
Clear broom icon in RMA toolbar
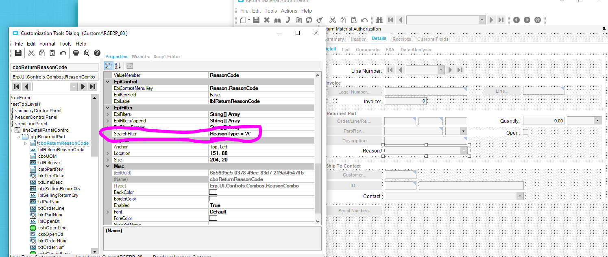[320, 20]
